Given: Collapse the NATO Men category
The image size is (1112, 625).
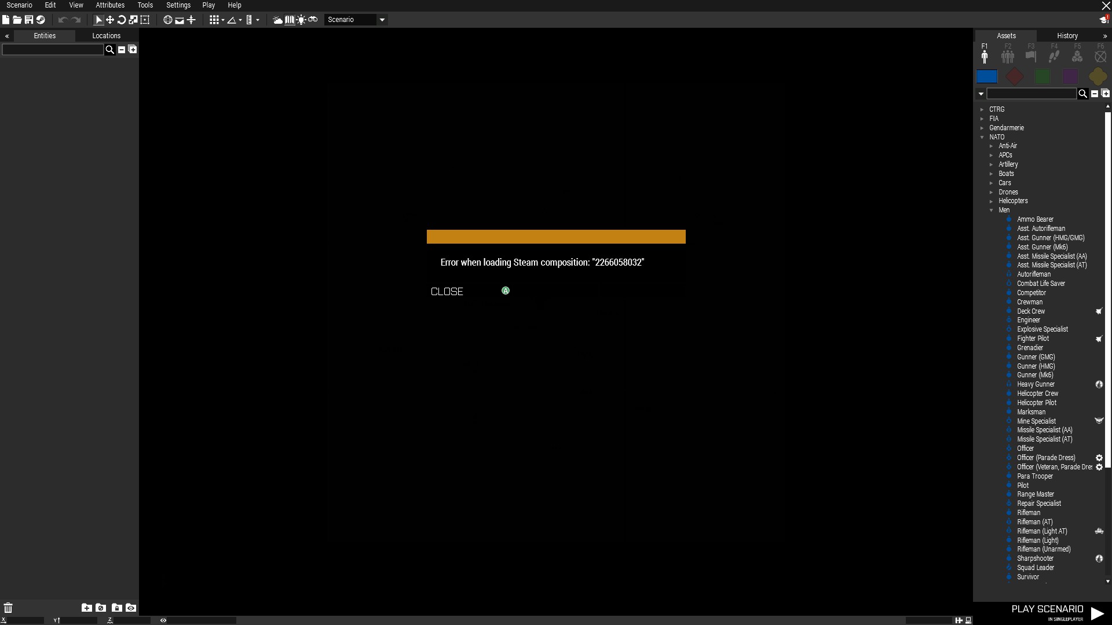Looking at the screenshot, I should 992,211.
